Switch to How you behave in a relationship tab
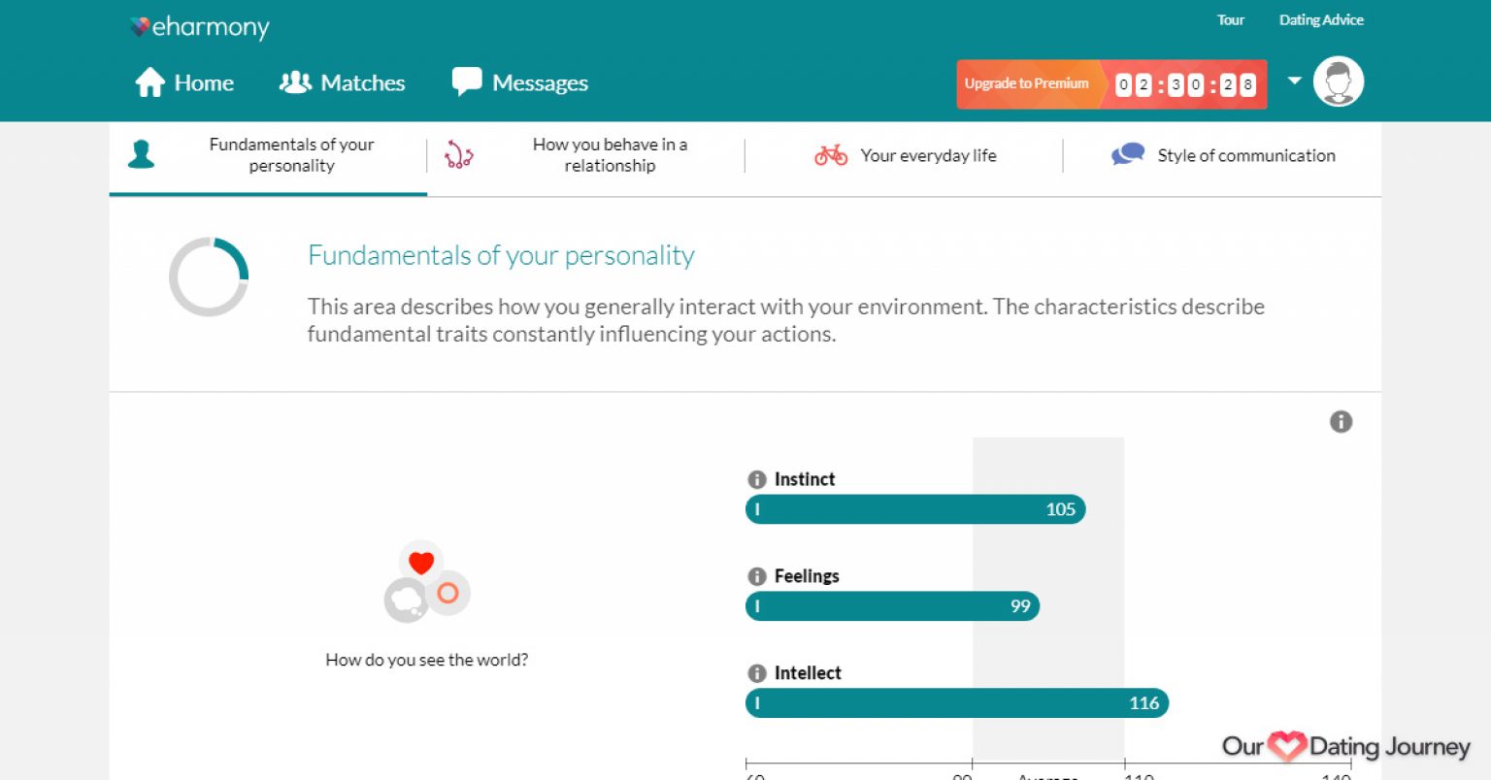 pyautogui.click(x=610, y=154)
